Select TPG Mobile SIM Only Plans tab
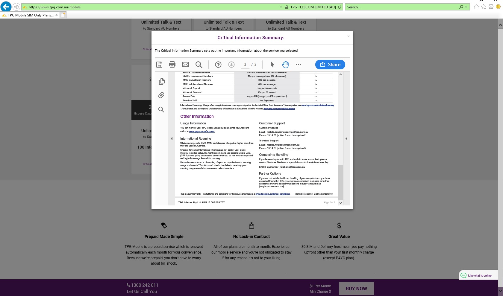Screen dimensions: 503x296 pos(30,15)
